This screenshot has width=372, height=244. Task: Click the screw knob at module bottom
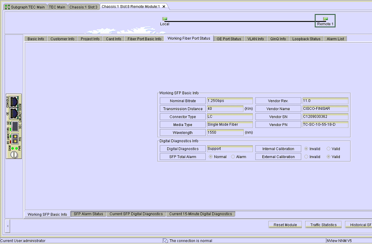point(14,155)
